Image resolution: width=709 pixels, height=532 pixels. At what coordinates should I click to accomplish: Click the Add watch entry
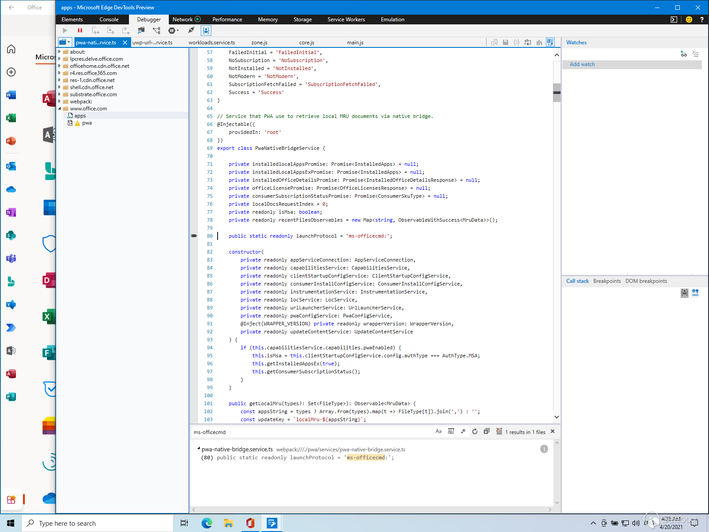582,64
